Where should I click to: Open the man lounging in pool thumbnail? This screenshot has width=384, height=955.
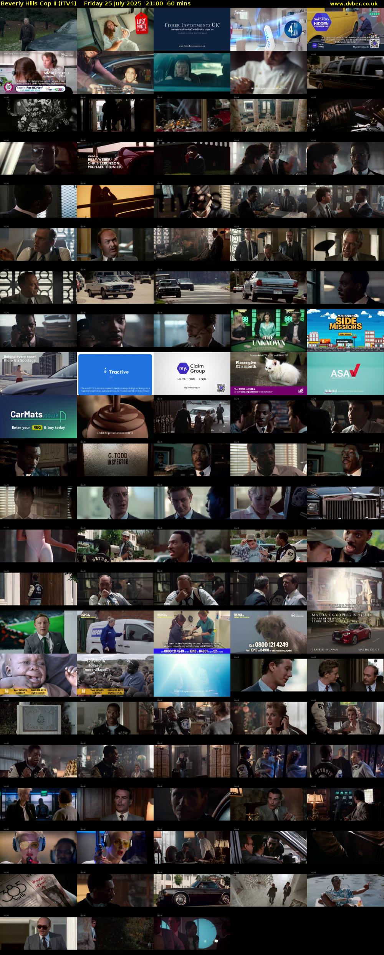pos(346,890)
